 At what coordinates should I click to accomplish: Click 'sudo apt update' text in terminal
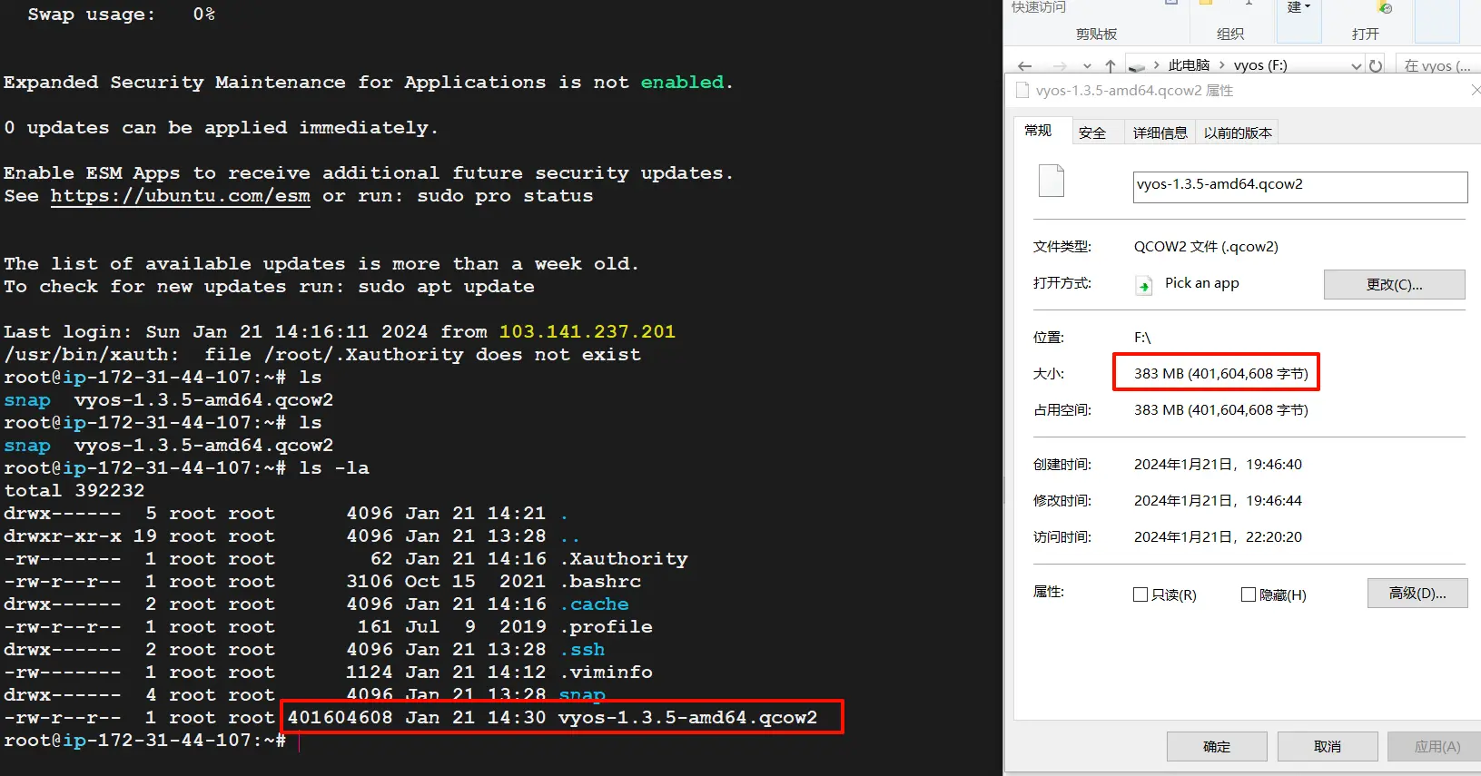click(x=446, y=287)
